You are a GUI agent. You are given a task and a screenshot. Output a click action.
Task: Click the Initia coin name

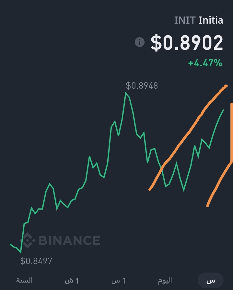tap(211, 20)
